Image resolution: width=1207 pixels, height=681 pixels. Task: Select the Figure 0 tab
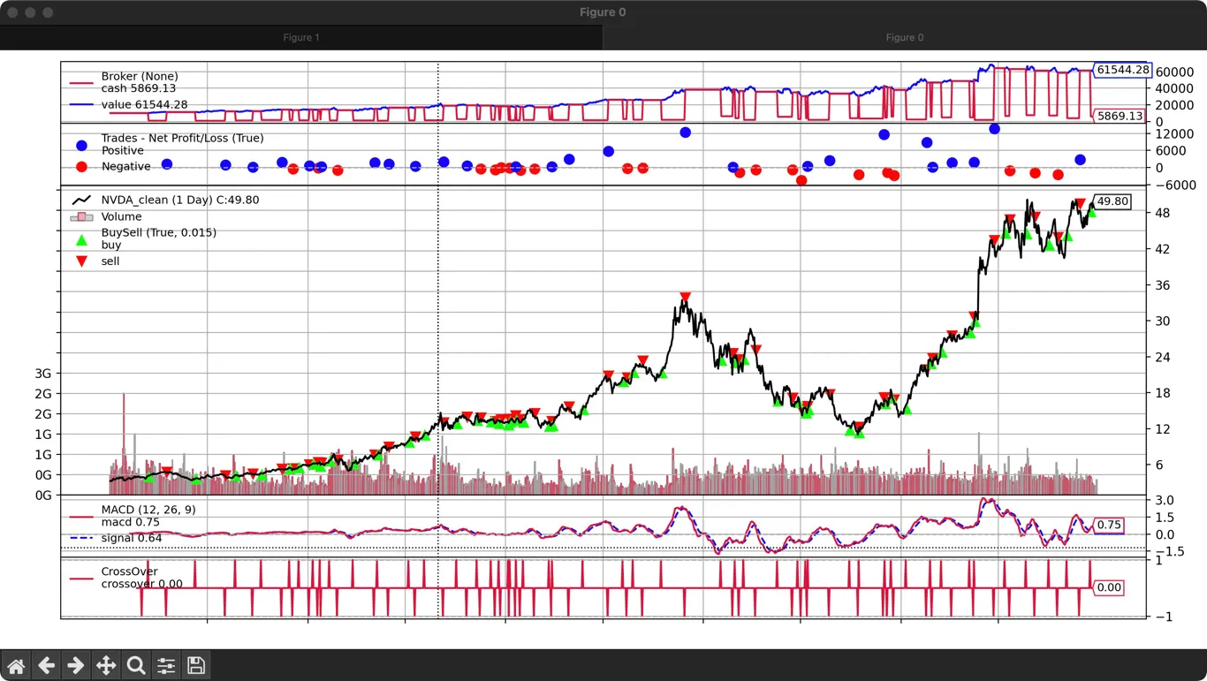(904, 37)
